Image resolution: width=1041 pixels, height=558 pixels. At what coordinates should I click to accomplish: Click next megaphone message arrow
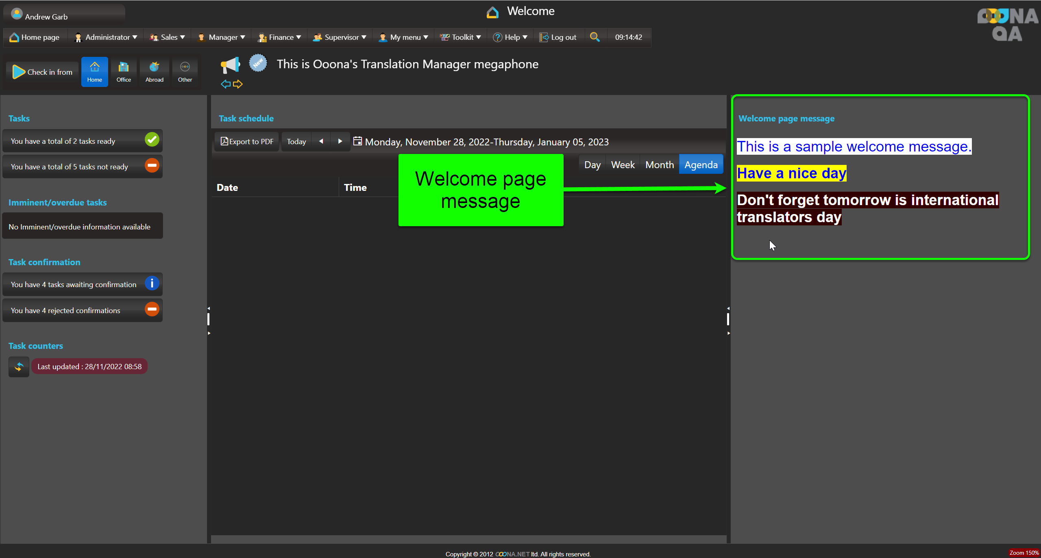pos(238,84)
